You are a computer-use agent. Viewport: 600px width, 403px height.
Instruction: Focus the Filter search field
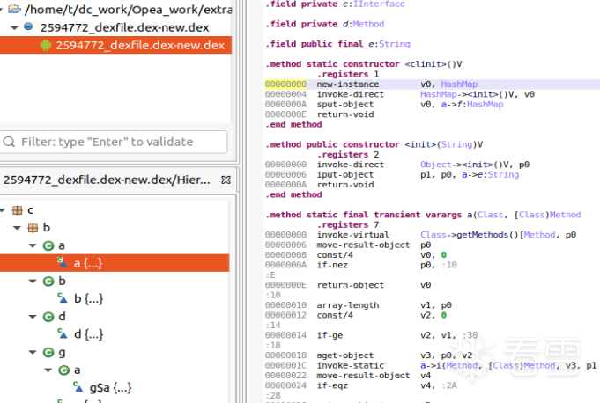pos(114,142)
